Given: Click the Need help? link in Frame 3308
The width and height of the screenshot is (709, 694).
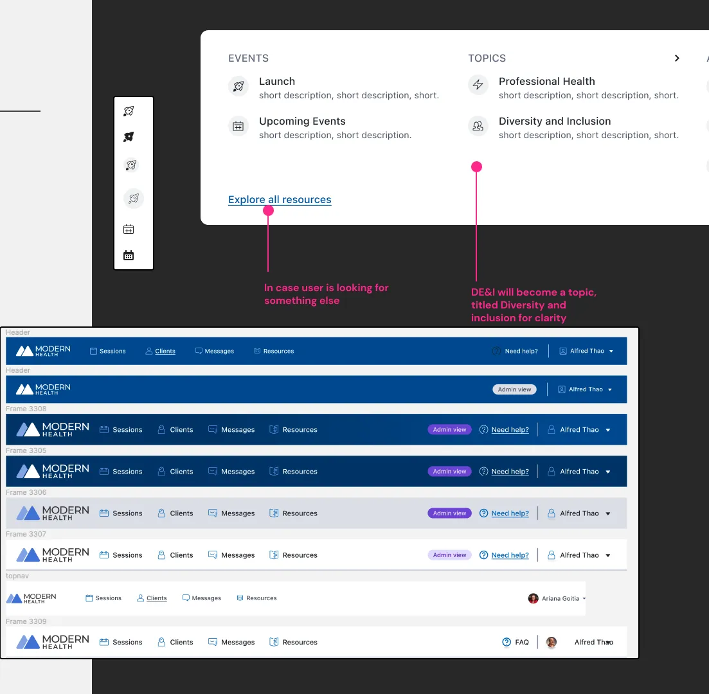Looking at the screenshot, I should (x=510, y=429).
